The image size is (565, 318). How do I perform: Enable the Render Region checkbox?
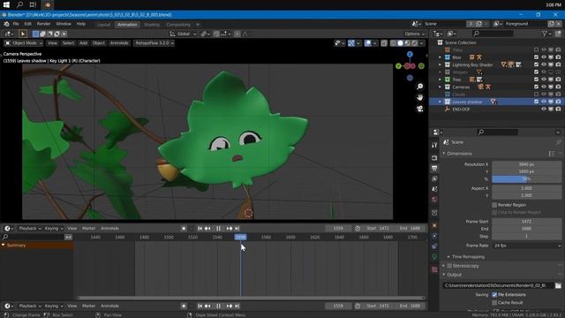[x=494, y=205]
